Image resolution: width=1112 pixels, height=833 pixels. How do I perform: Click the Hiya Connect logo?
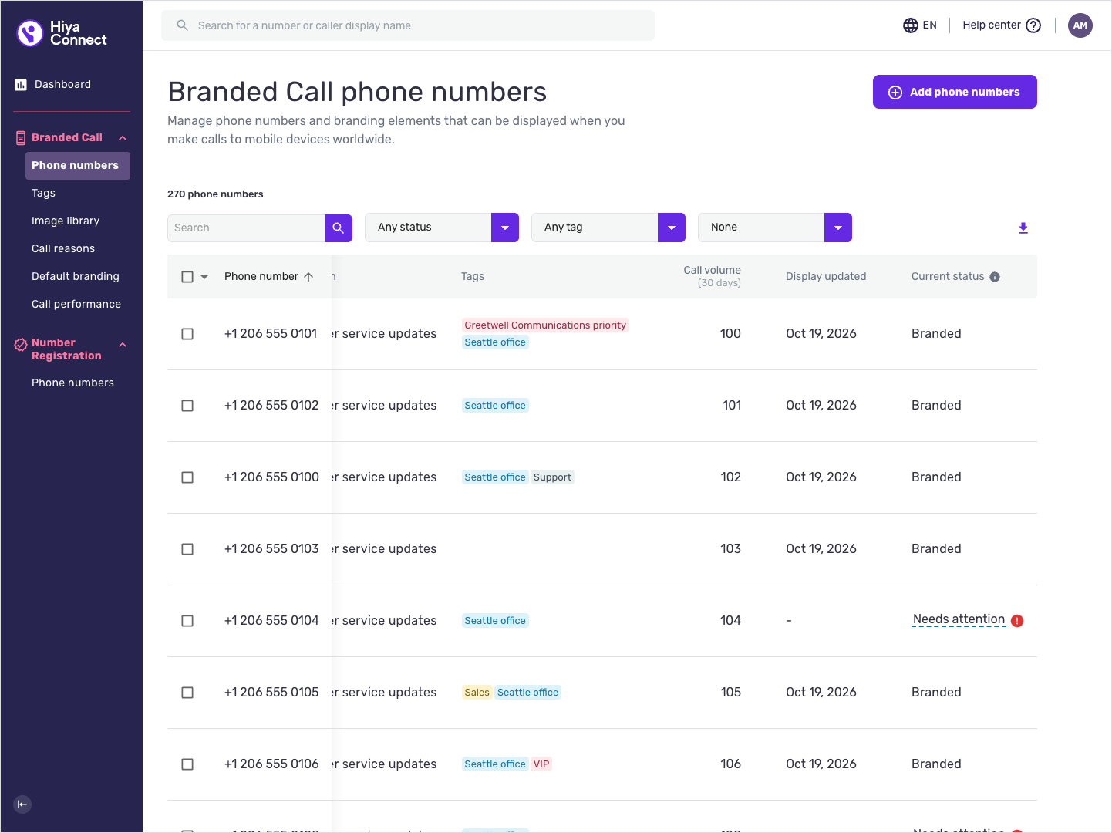pyautogui.click(x=62, y=33)
